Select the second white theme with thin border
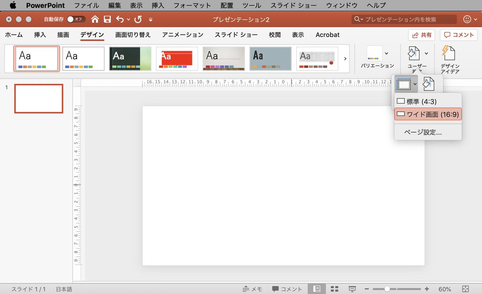 click(84, 59)
